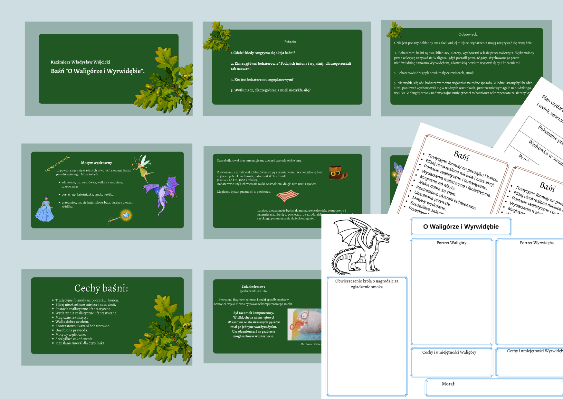563x399 pixels.
Task: Click the 'Motyw wędrowny' slide heading
Action: [x=96, y=163]
